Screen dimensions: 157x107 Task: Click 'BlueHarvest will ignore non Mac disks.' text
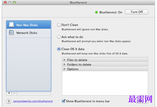pos(85,29)
